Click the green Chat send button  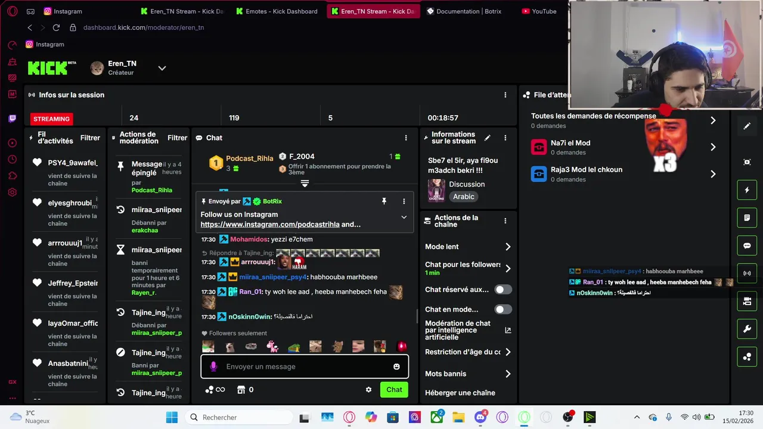[x=394, y=390]
